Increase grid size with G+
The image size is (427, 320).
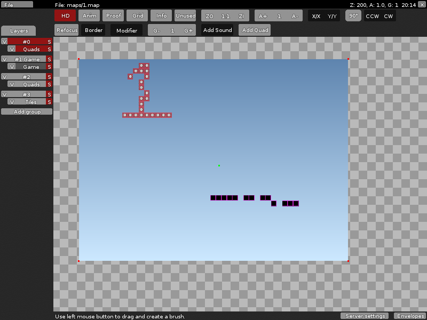pyautogui.click(x=188, y=30)
